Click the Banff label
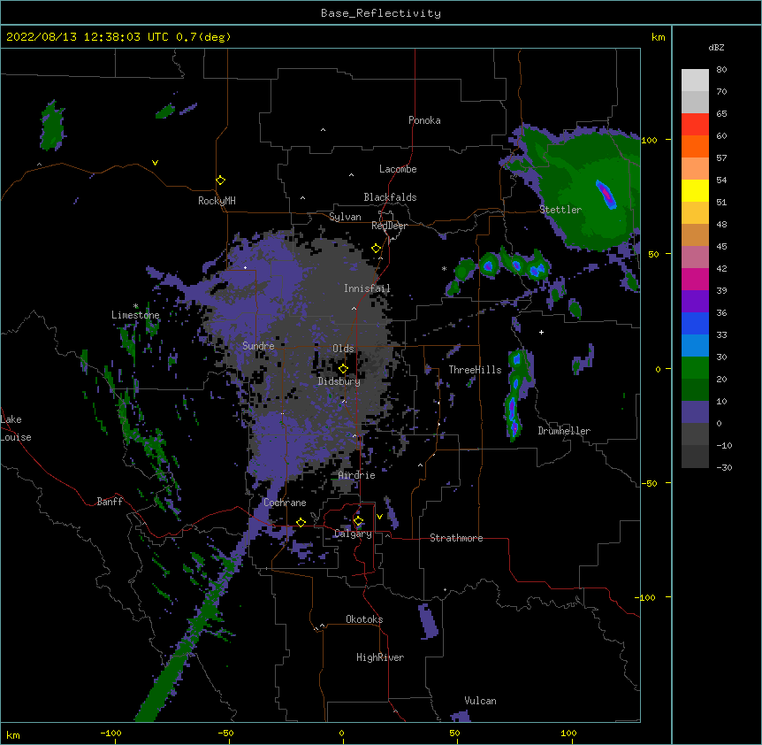Viewport: 762px width, 745px height. click(x=110, y=502)
